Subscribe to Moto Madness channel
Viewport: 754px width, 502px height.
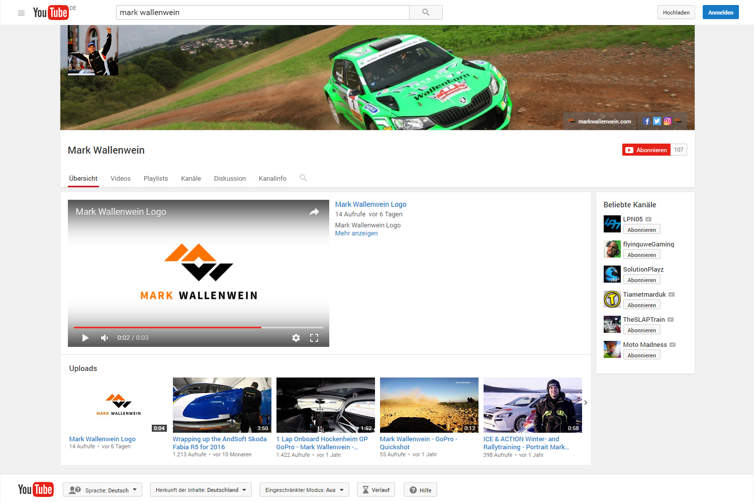pos(642,355)
